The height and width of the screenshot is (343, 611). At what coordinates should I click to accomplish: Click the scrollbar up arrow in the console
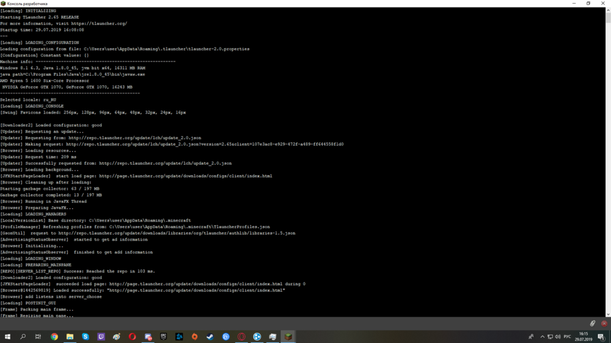click(608, 10)
